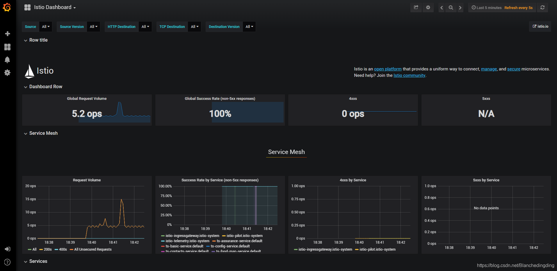Toggle ts-basic-service.default legend entry
The height and width of the screenshot is (271, 557).
182,246
